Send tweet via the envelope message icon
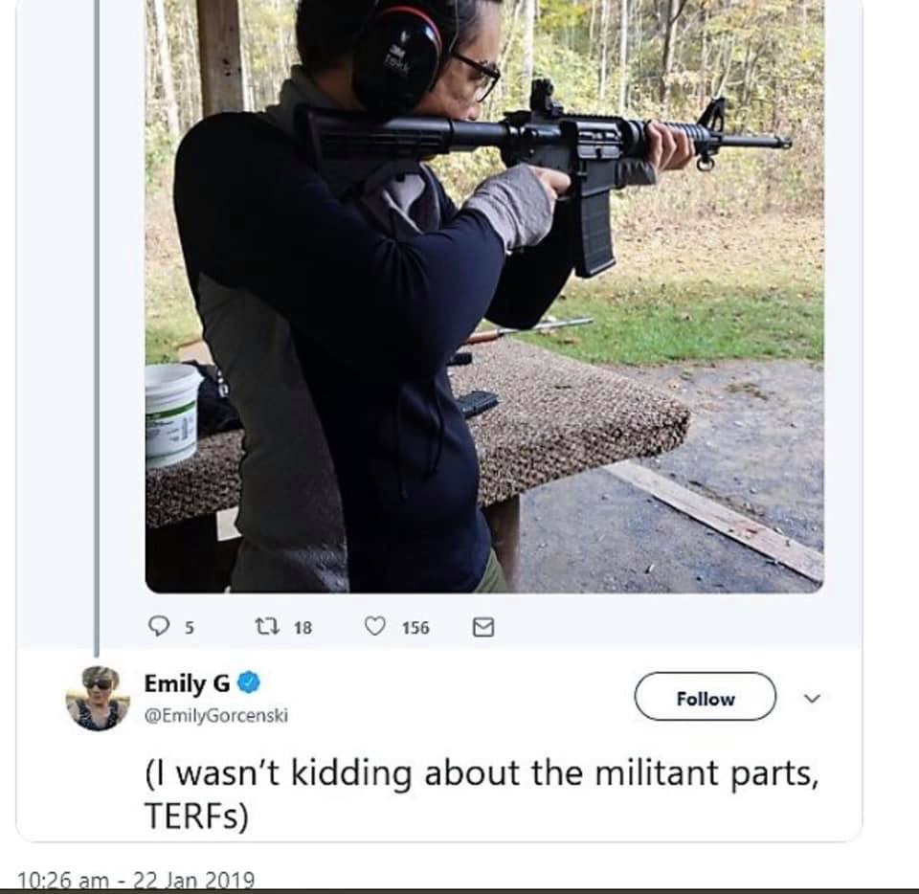Image resolution: width=919 pixels, height=894 pixels. tap(483, 627)
